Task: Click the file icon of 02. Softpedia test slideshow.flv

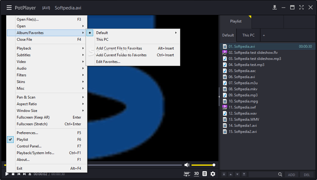Action: [x=225, y=53]
